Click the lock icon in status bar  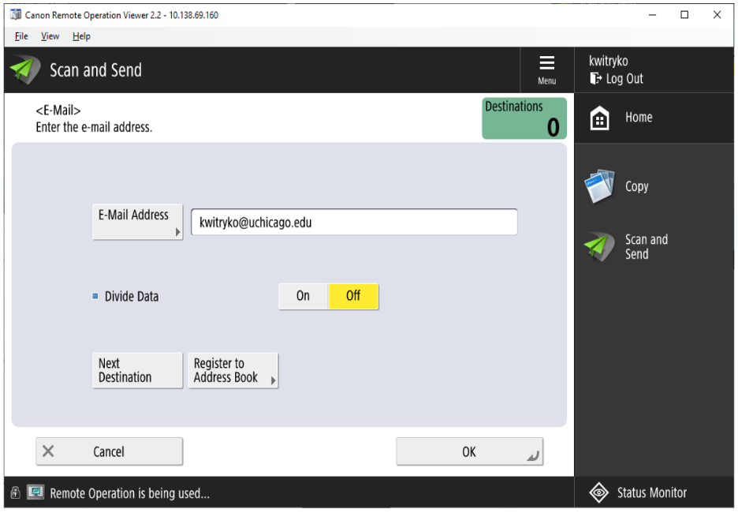15,493
